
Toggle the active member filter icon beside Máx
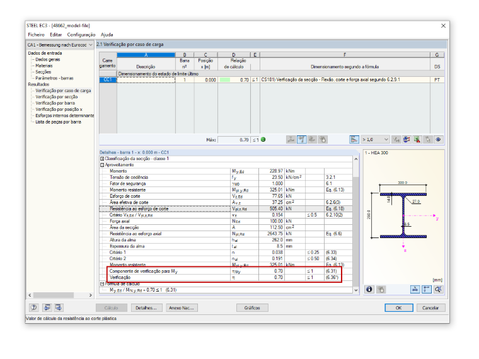pos(301,140)
